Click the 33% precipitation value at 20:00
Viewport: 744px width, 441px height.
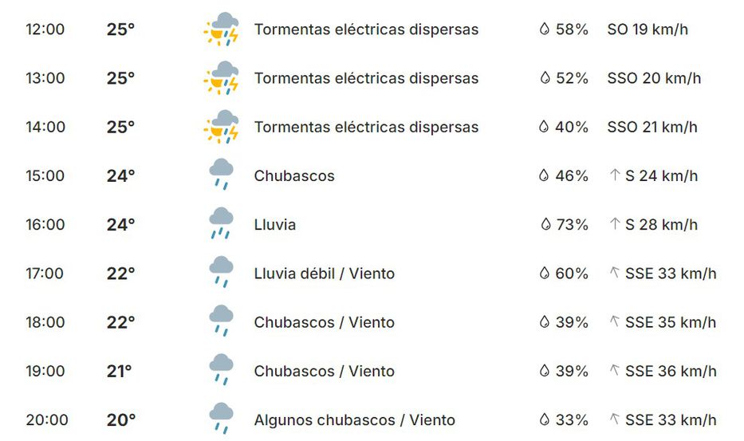tap(572, 419)
